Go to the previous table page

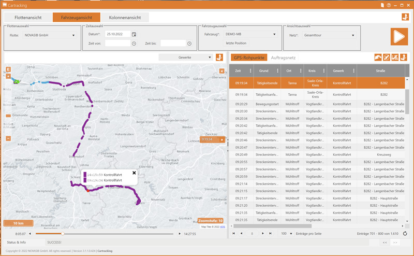coord(241,234)
